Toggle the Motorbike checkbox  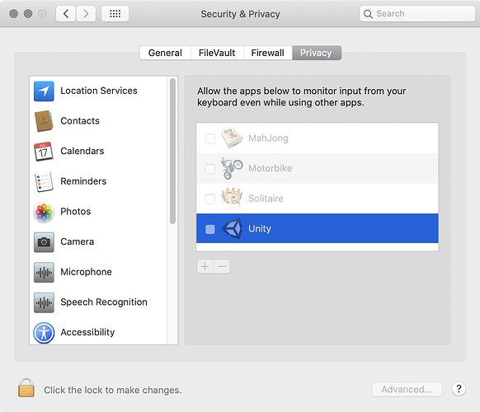coord(210,169)
